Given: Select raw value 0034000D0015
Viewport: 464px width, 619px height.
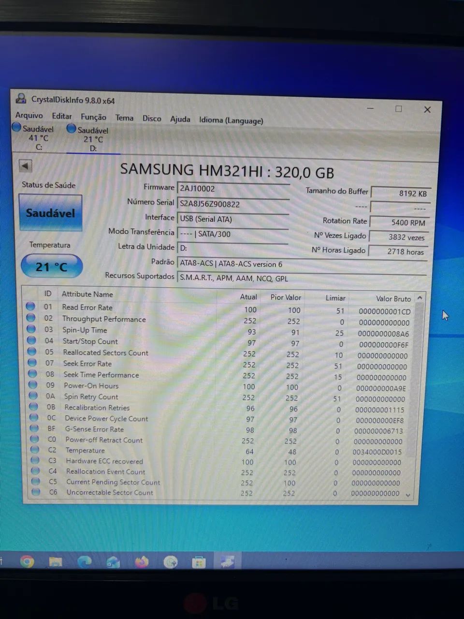Looking at the screenshot, I should (x=377, y=452).
